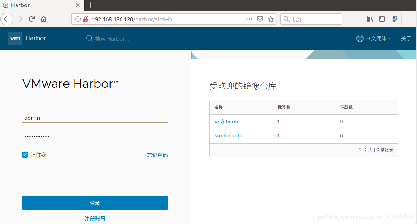417x224 pixels.
Task: Focus the admin username input field
Action: (x=95, y=118)
